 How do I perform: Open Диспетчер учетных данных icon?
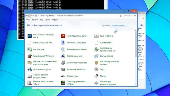[96, 63]
